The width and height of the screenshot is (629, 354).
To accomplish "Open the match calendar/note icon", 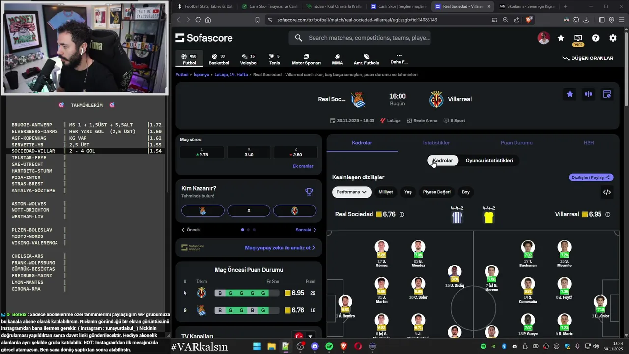I will pos(607,94).
